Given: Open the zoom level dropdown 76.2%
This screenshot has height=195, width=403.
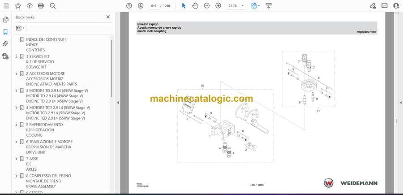Looking at the screenshot, I should 235,6.
